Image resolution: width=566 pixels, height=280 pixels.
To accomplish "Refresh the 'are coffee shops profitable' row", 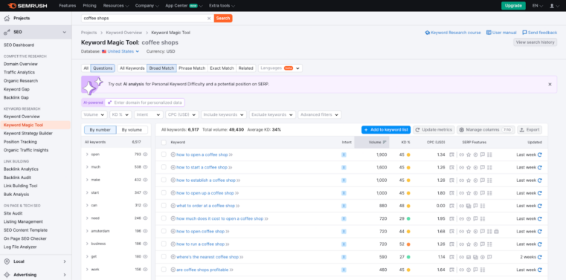I will (x=540, y=270).
